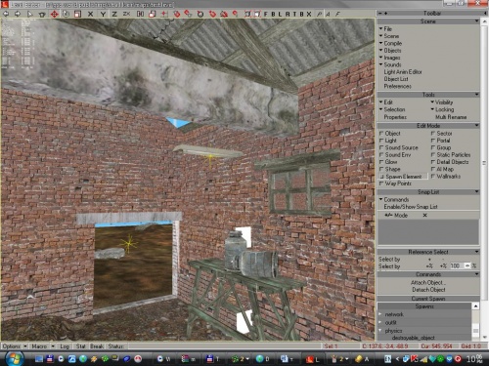
Task: Activate the red Move tool
Action: (54, 14)
